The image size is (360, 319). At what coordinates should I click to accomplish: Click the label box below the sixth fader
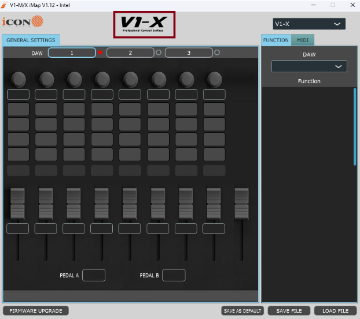coord(158,228)
